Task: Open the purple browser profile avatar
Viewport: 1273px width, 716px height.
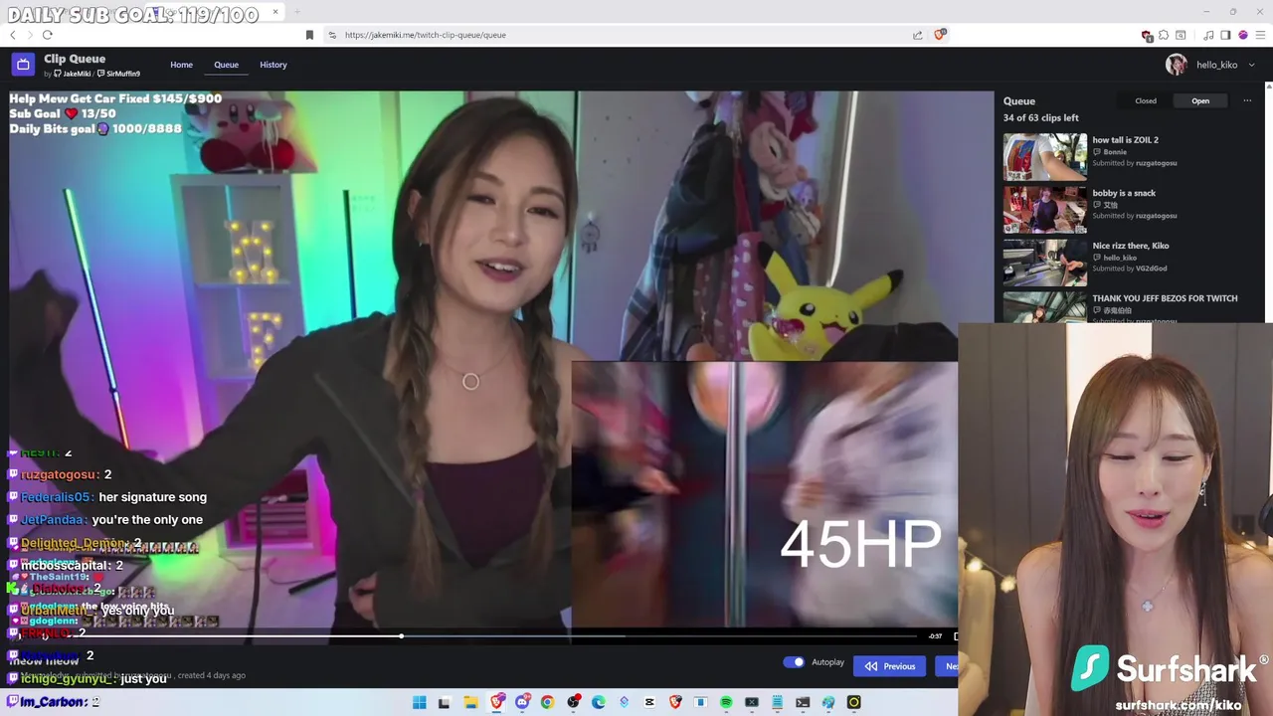Action: pos(1243,35)
